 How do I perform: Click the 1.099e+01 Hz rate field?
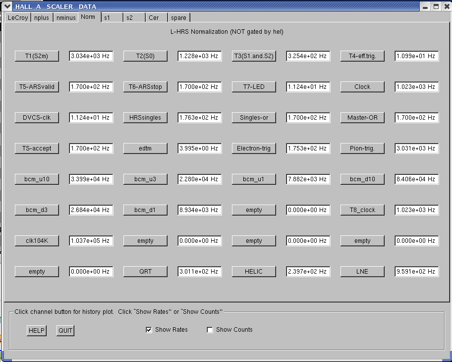417,56
